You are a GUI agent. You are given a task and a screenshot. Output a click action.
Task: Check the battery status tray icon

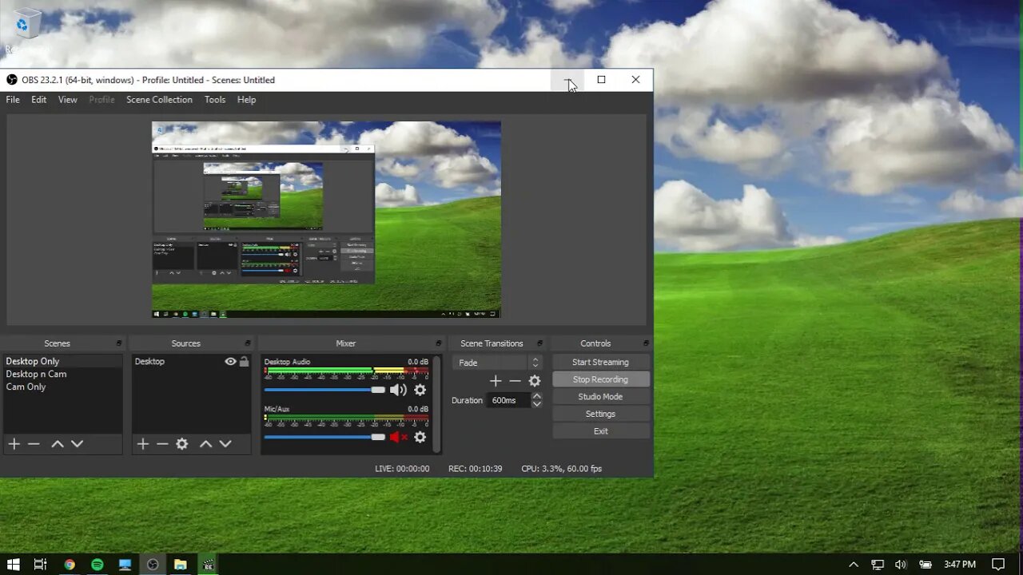[925, 565]
